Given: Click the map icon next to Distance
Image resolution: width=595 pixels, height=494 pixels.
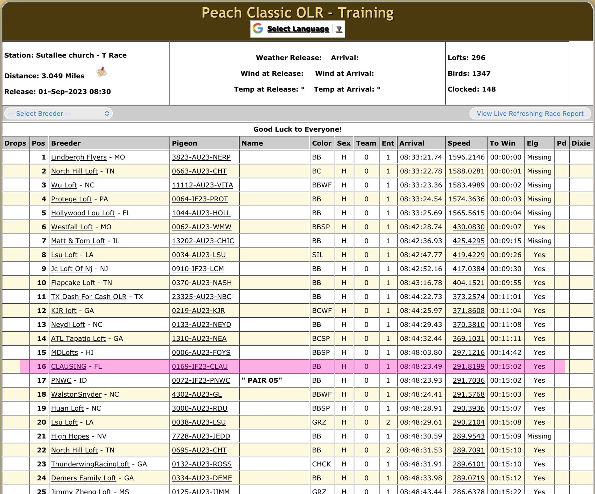Looking at the screenshot, I should tap(102, 72).
